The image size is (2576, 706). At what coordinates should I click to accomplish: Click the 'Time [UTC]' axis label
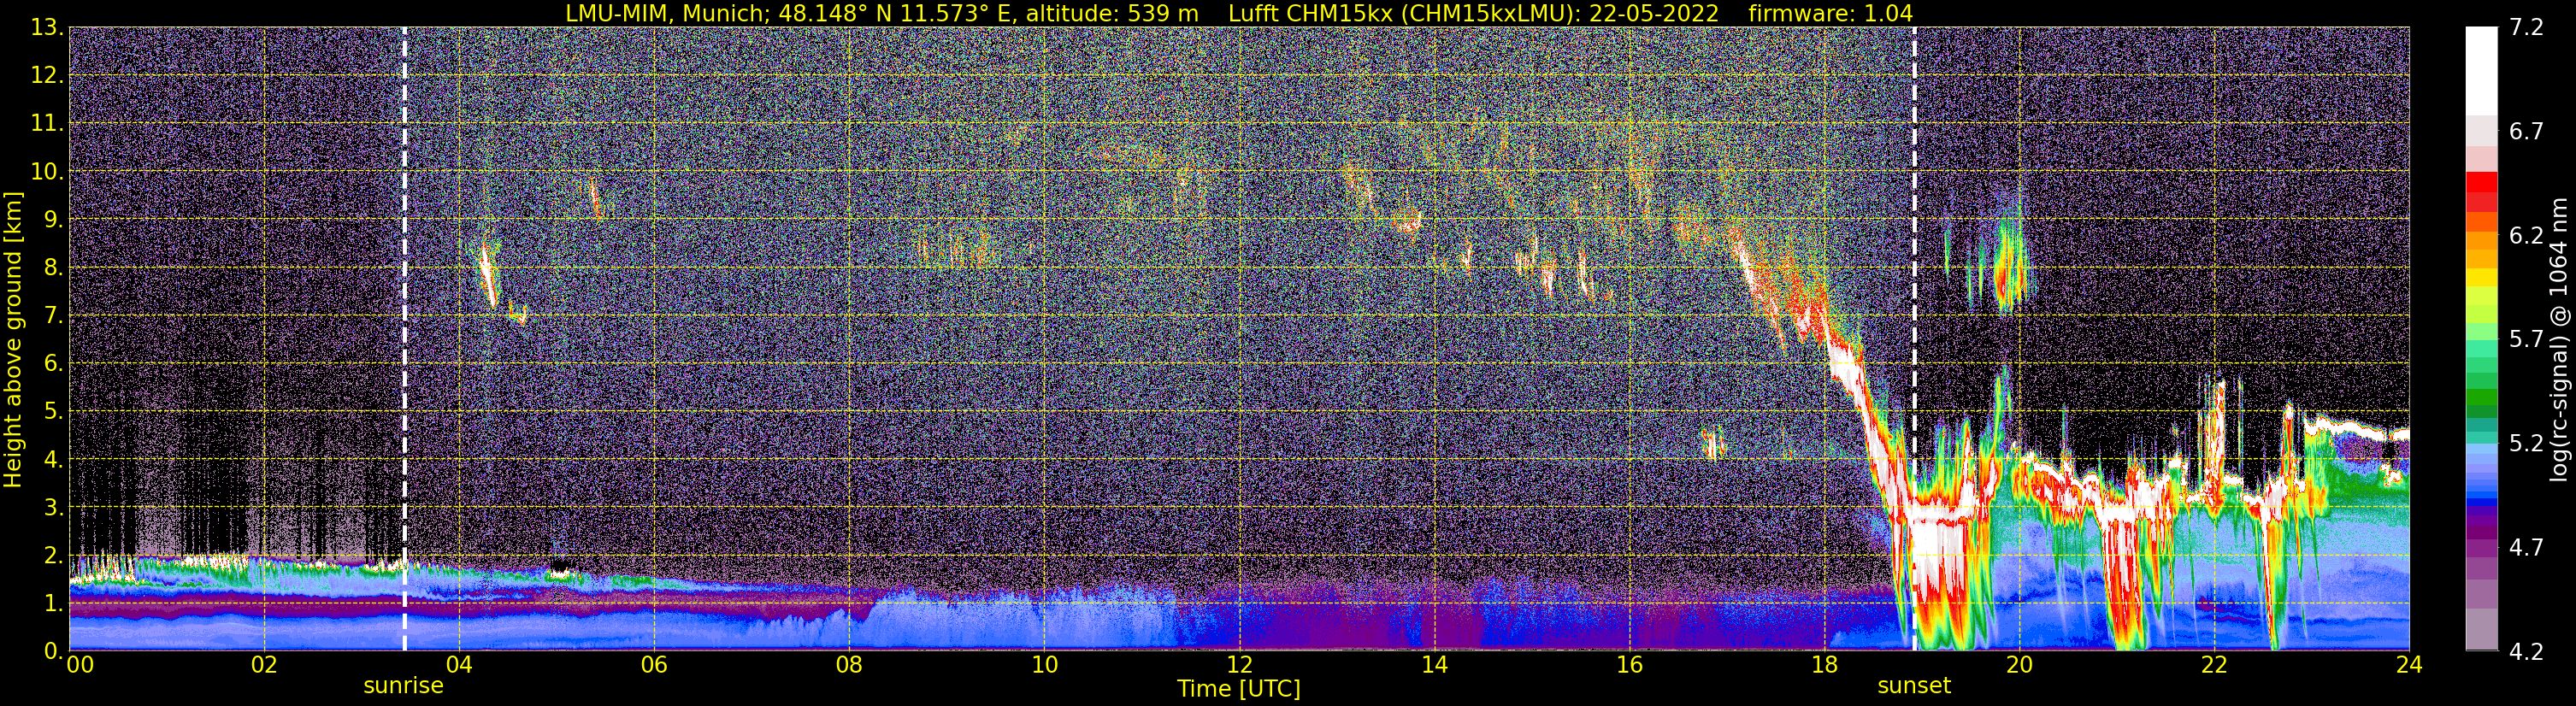pyautogui.click(x=1239, y=689)
